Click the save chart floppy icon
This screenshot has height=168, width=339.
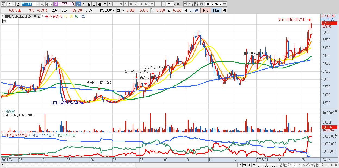coord(196,4)
